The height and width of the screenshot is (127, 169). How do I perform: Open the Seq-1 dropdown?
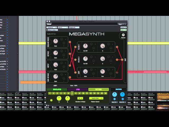[x=121, y=24]
